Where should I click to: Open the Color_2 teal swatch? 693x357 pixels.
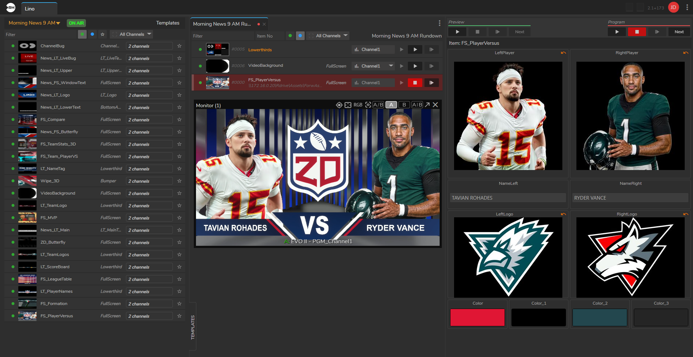click(600, 317)
